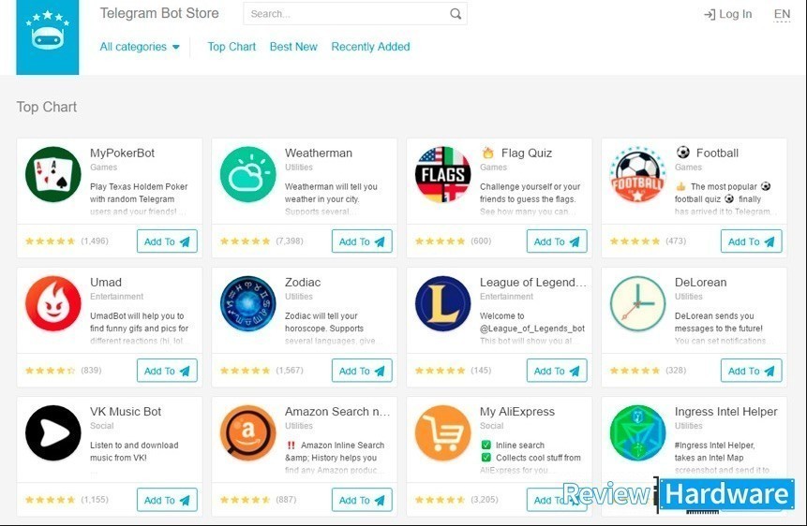Open the Weatherman cloud-and-sun icon
The height and width of the screenshot is (526, 807).
click(248, 174)
